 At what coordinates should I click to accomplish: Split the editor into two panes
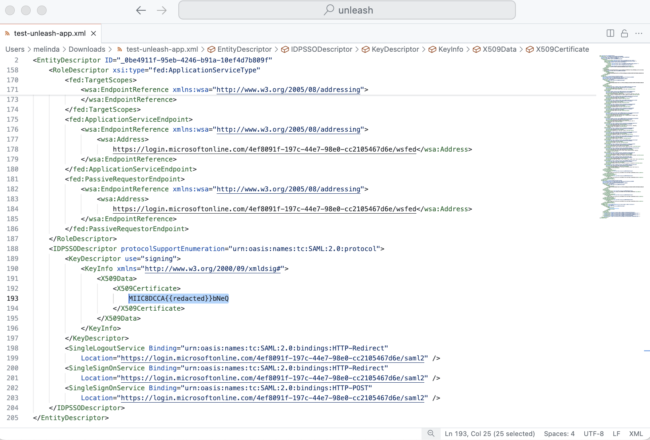pyautogui.click(x=610, y=33)
